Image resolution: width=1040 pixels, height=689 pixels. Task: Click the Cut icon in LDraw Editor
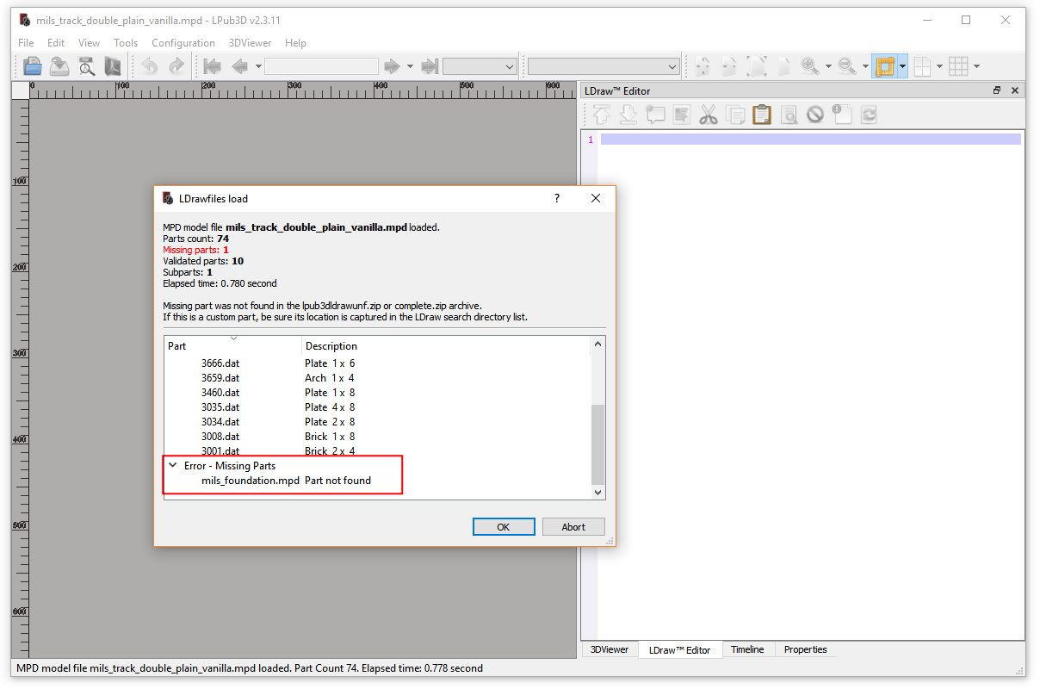tap(709, 114)
